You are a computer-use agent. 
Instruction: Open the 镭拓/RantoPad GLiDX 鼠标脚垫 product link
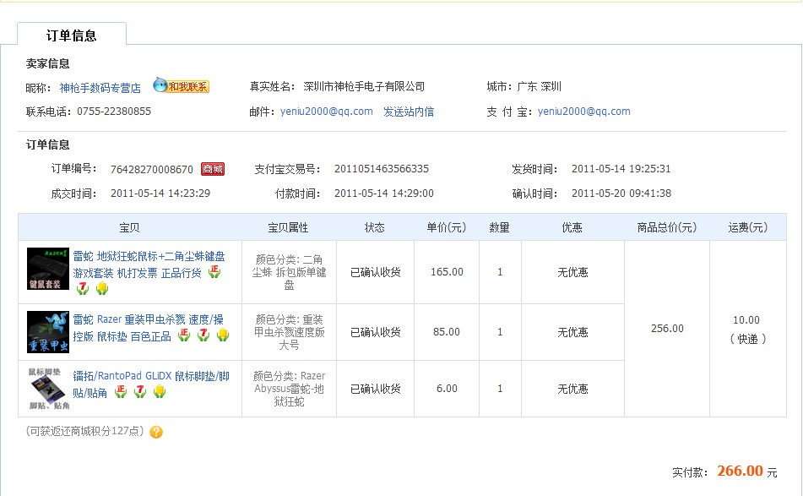tap(150, 384)
